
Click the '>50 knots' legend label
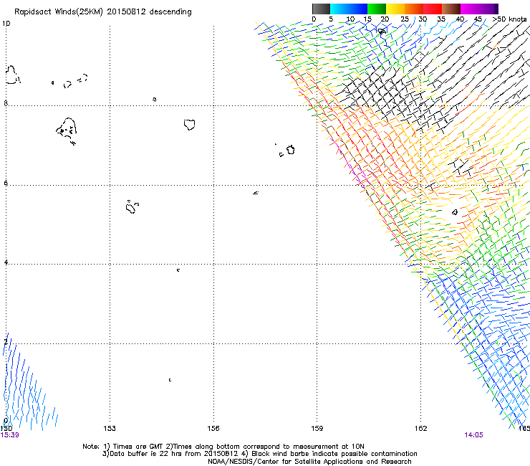pos(509,19)
